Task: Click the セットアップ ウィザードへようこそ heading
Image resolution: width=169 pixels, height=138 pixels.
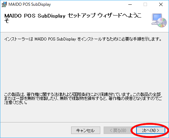Action: pyautogui.click(x=73, y=18)
